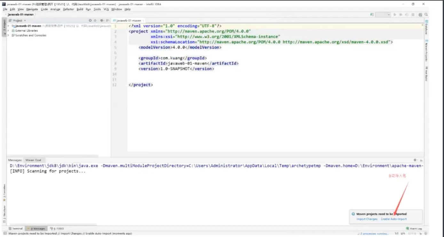The image size is (444, 237).
Task: Open the Edit menu
Action: tap(12, 9)
